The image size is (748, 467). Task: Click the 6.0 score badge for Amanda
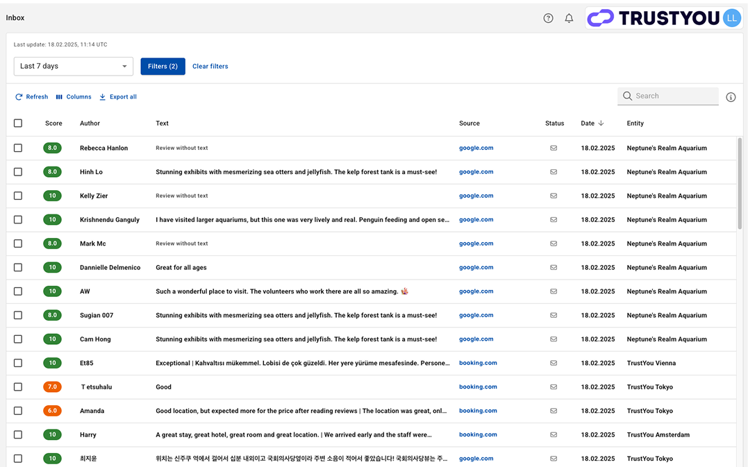[x=53, y=411]
